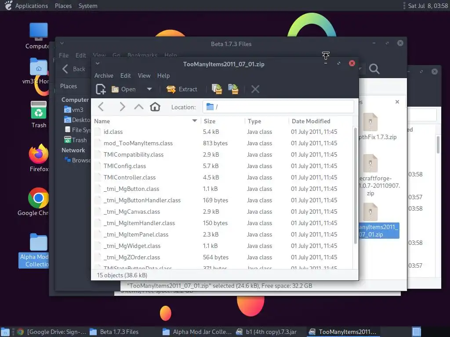Click the Location path input field
This screenshot has width=450, height=337.
click(x=278, y=107)
